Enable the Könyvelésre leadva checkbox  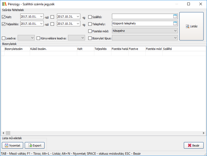pyautogui.click(x=38, y=38)
